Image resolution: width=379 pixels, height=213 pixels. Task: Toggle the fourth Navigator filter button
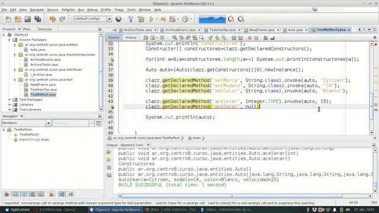click(x=33, y=194)
